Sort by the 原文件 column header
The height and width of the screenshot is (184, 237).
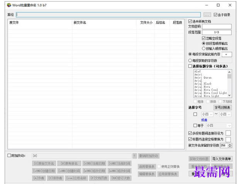coord(40,23)
